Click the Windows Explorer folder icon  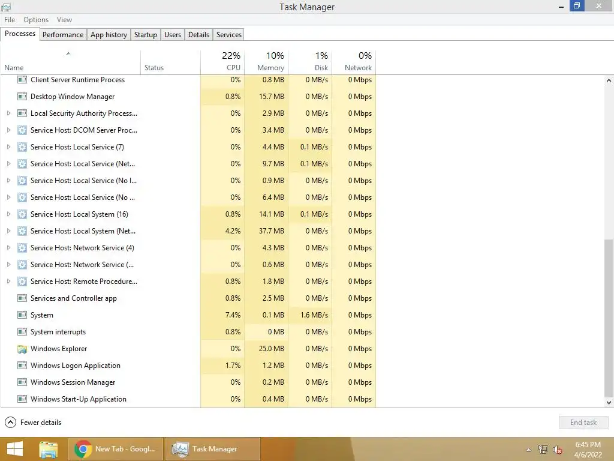click(22, 349)
